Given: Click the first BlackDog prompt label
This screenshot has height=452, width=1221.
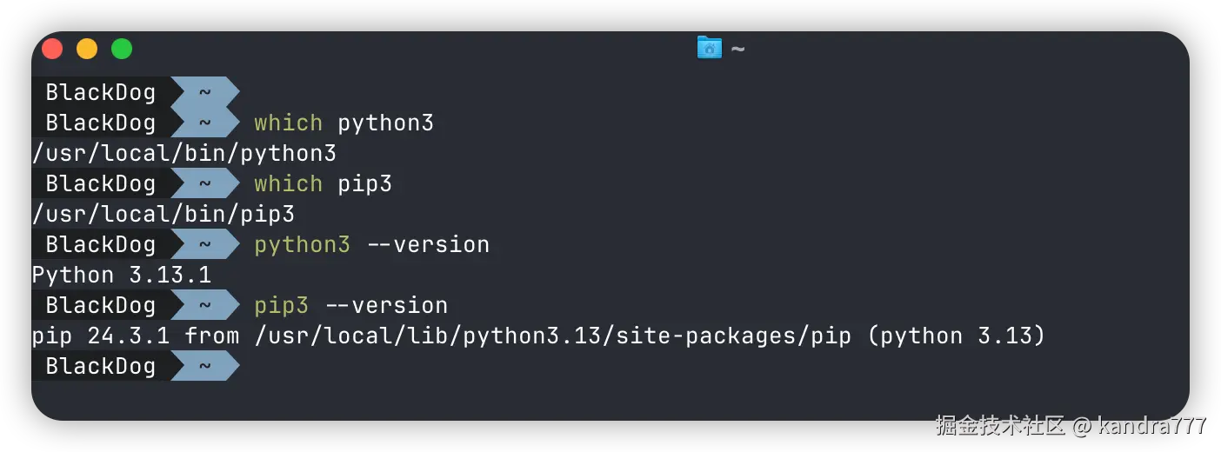Looking at the screenshot, I should click(100, 92).
